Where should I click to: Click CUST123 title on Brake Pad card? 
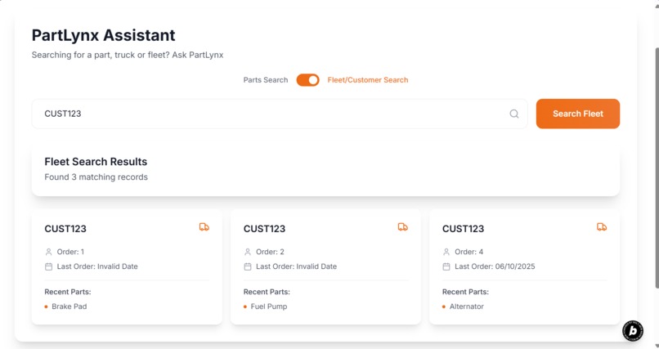(x=65, y=229)
